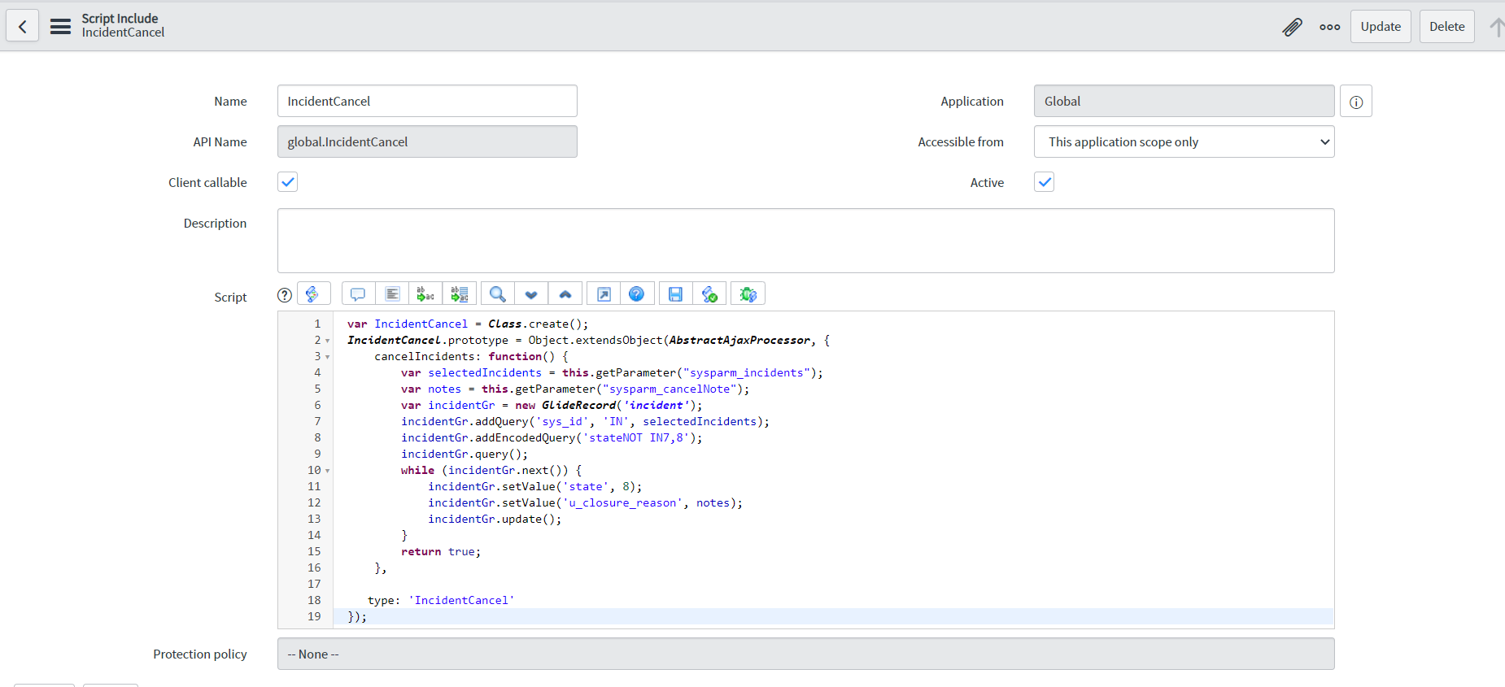
Task: Save script using floppy disk icon
Action: [675, 294]
